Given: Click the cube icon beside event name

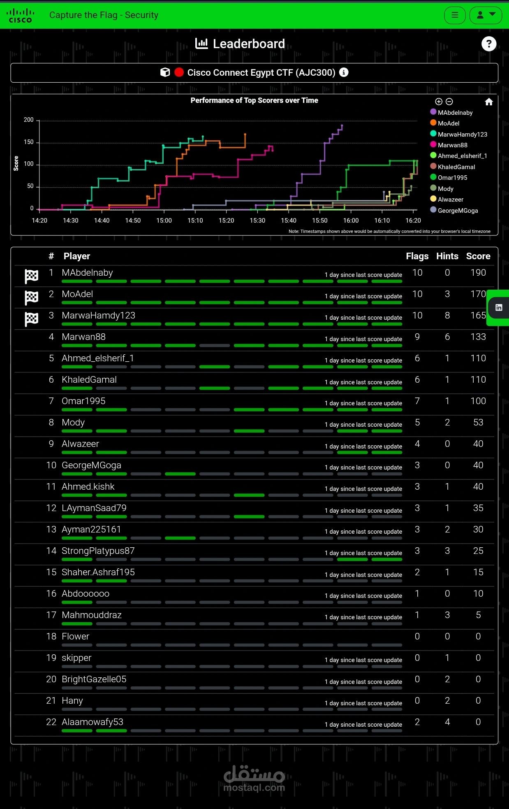Looking at the screenshot, I should point(165,72).
